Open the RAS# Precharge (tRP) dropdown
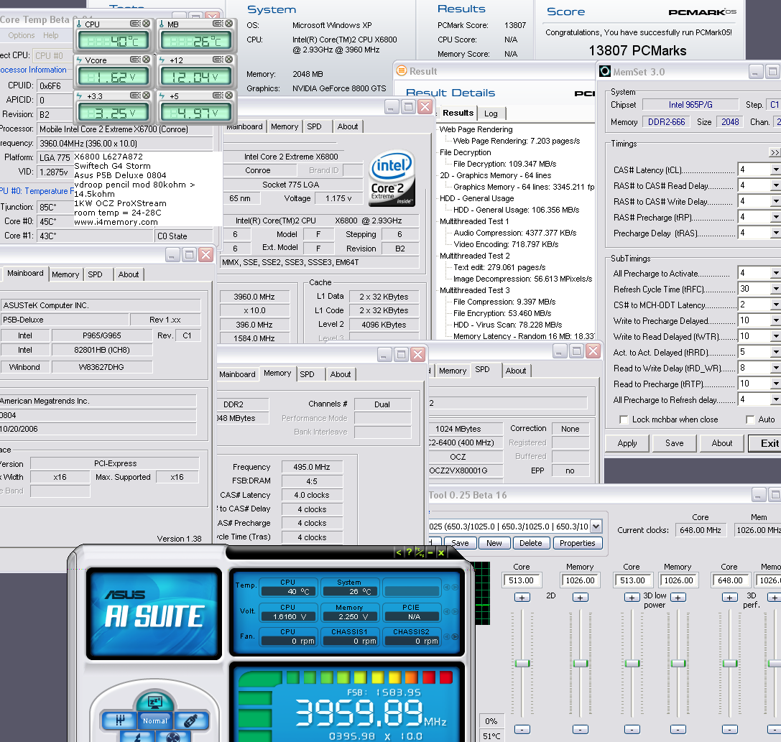Screen dimensions: 781x742 775,218
